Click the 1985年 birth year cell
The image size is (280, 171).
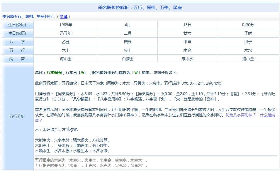click(66, 25)
